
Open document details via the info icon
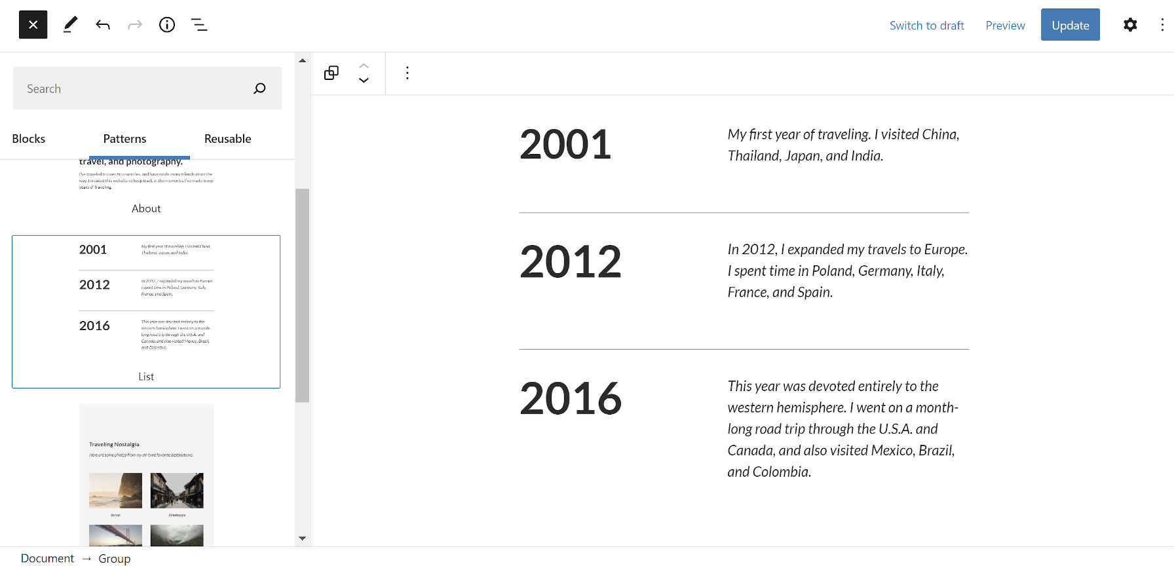pos(167,24)
